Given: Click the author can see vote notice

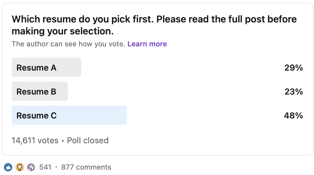Looking at the screenshot, I should coord(68,44).
